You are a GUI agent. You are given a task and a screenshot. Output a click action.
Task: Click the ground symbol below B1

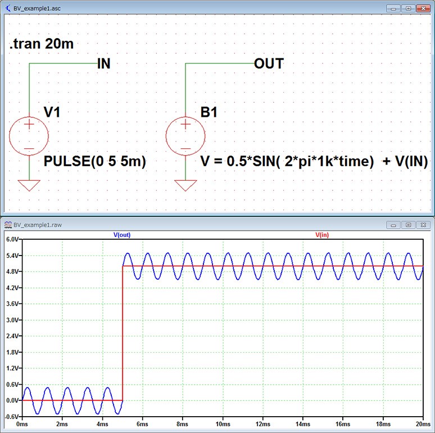tap(185, 185)
